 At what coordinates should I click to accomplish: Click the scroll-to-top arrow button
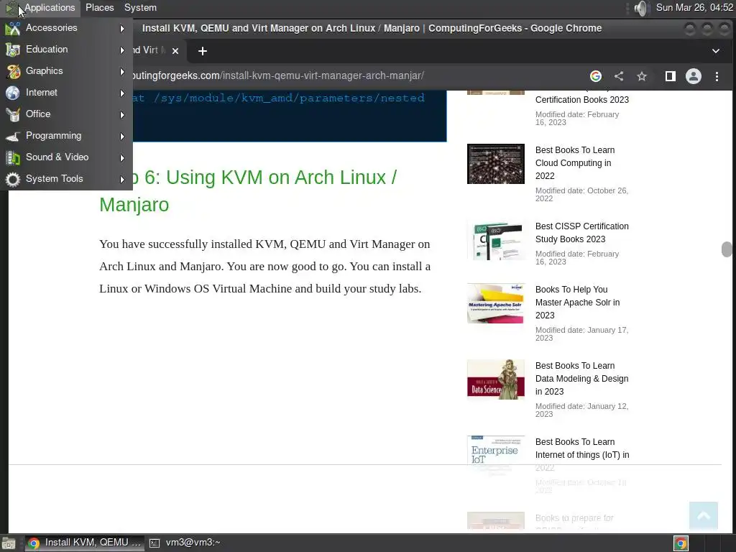(x=703, y=516)
